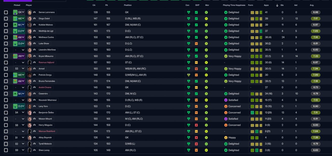
Task: Click the sort arrow next to the Apps header
Action: [x=277, y=5]
